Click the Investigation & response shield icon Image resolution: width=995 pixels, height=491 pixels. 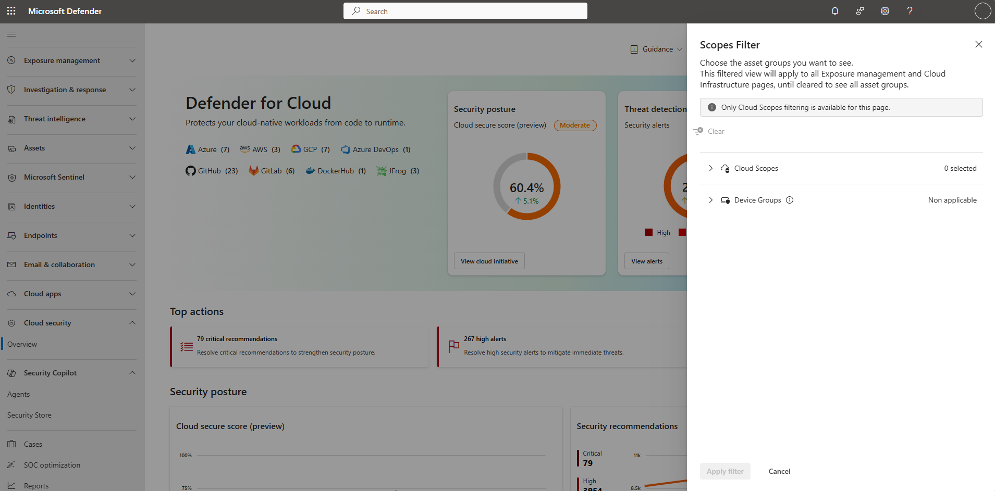click(x=11, y=90)
